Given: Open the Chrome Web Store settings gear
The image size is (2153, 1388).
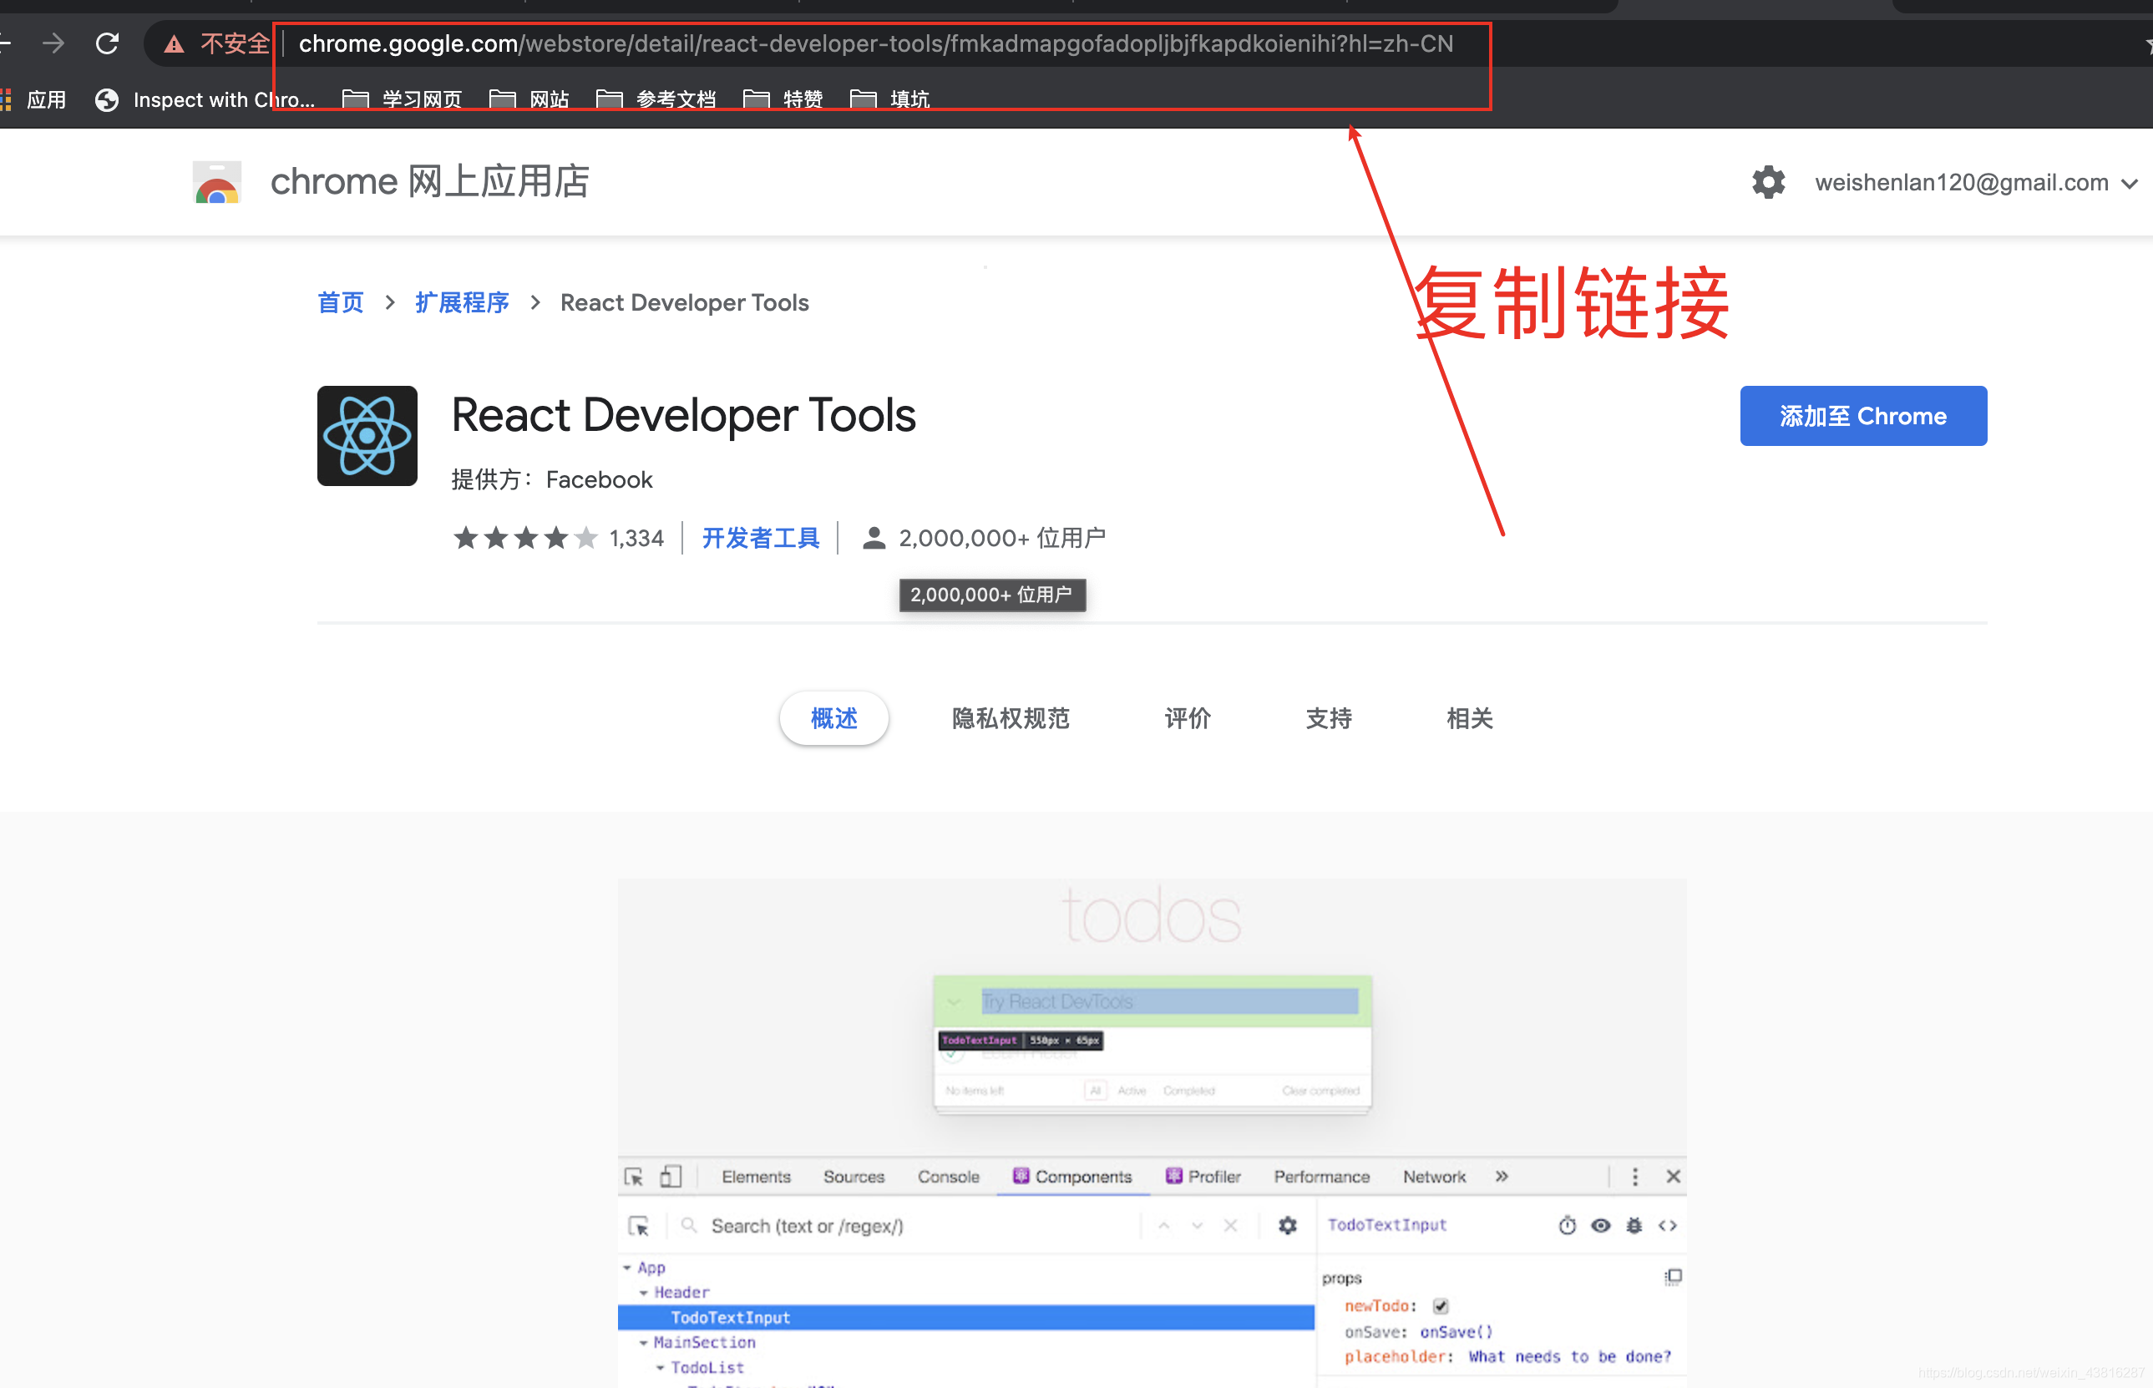Looking at the screenshot, I should (x=1768, y=183).
